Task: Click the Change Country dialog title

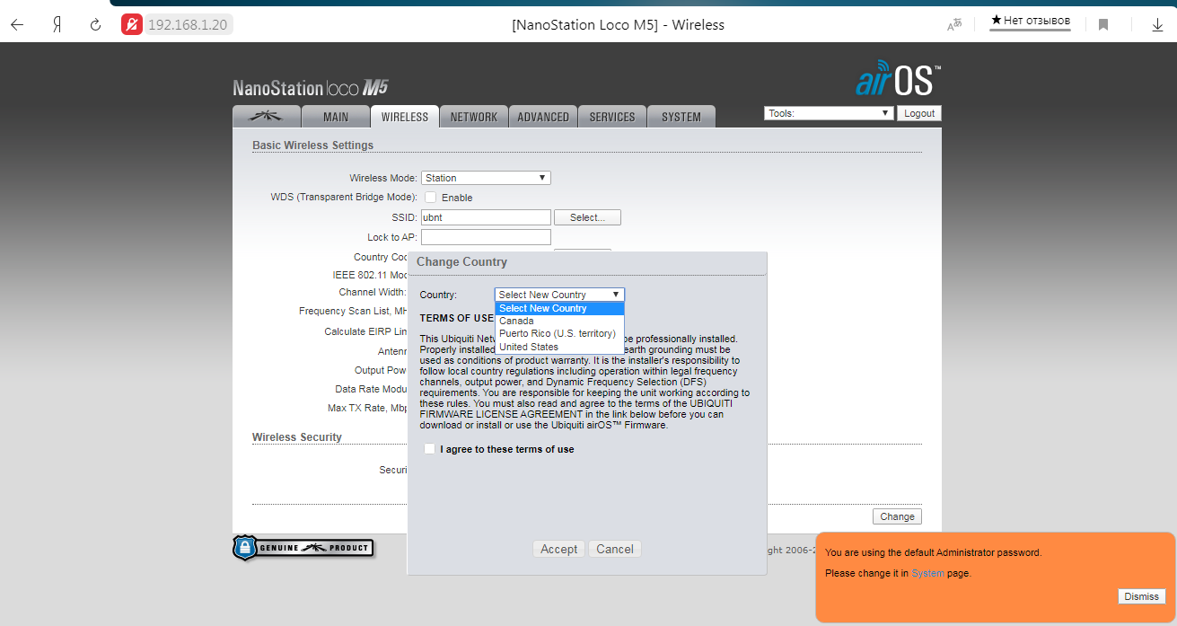Action: click(x=461, y=262)
